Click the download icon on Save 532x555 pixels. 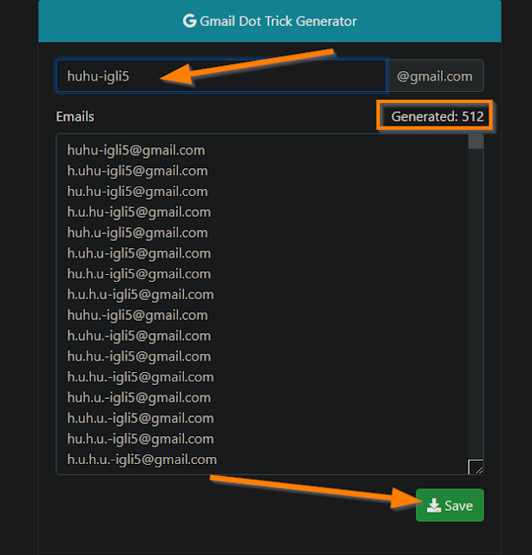(434, 506)
